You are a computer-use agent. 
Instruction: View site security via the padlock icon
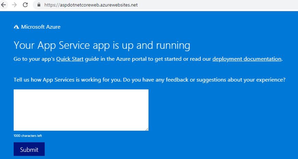click(x=39, y=5)
